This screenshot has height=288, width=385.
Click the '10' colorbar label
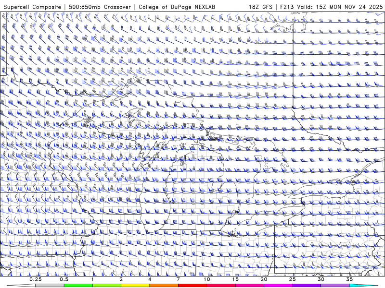click(207, 279)
